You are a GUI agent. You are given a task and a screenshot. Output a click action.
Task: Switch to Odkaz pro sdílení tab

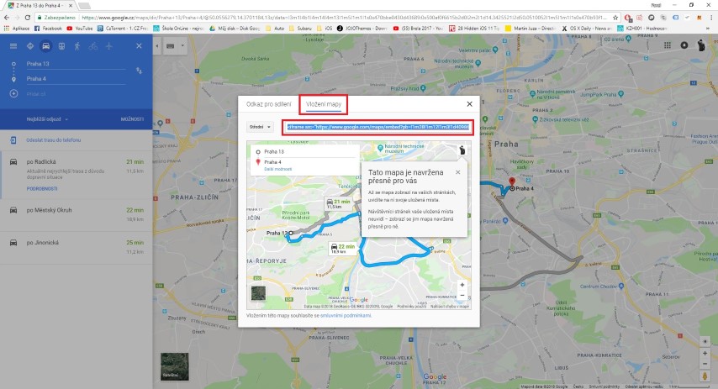point(268,104)
